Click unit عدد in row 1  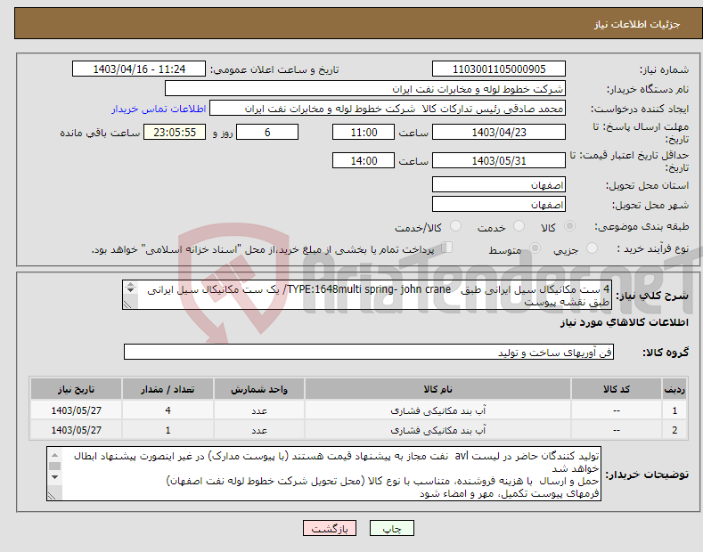pyautogui.click(x=259, y=410)
